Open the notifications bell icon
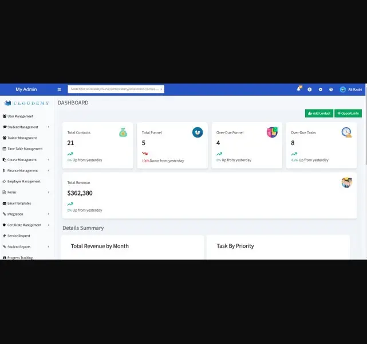This screenshot has height=344, width=367. 299,89
